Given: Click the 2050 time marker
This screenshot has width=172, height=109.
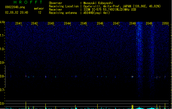Looking at the screenshot, I should click(165, 23).
